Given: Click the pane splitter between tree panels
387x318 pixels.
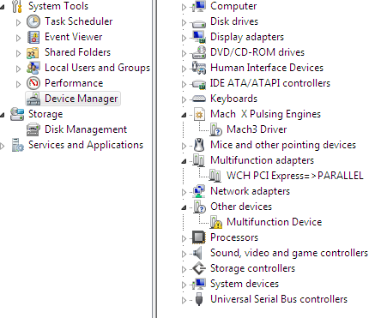Looking at the screenshot, I should [x=154, y=159].
